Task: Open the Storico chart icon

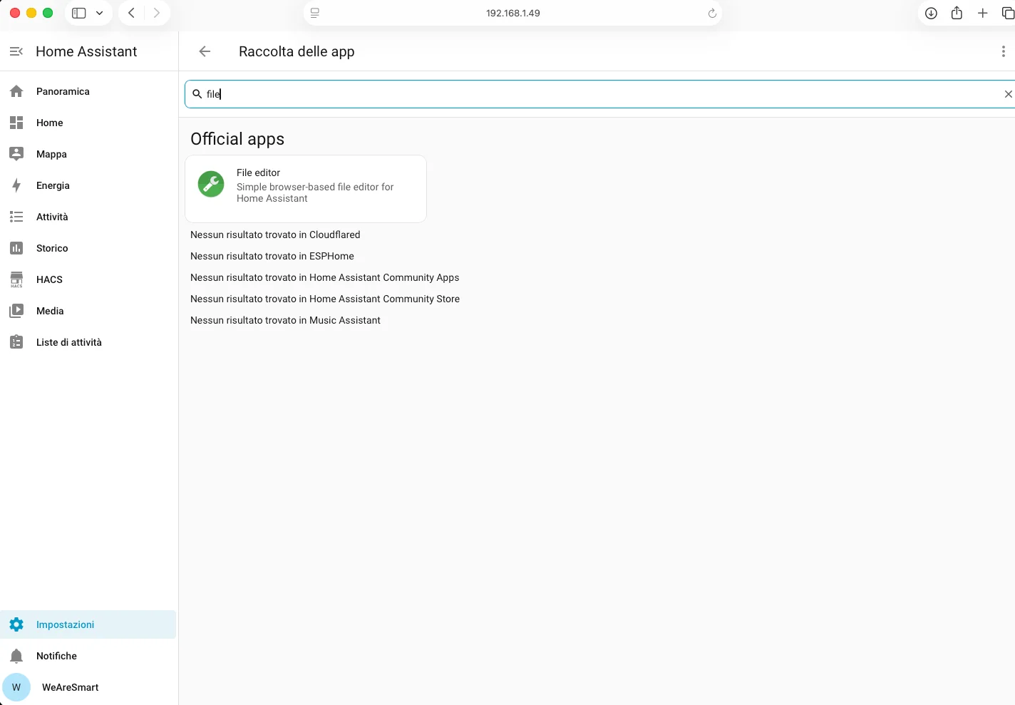Action: click(16, 248)
